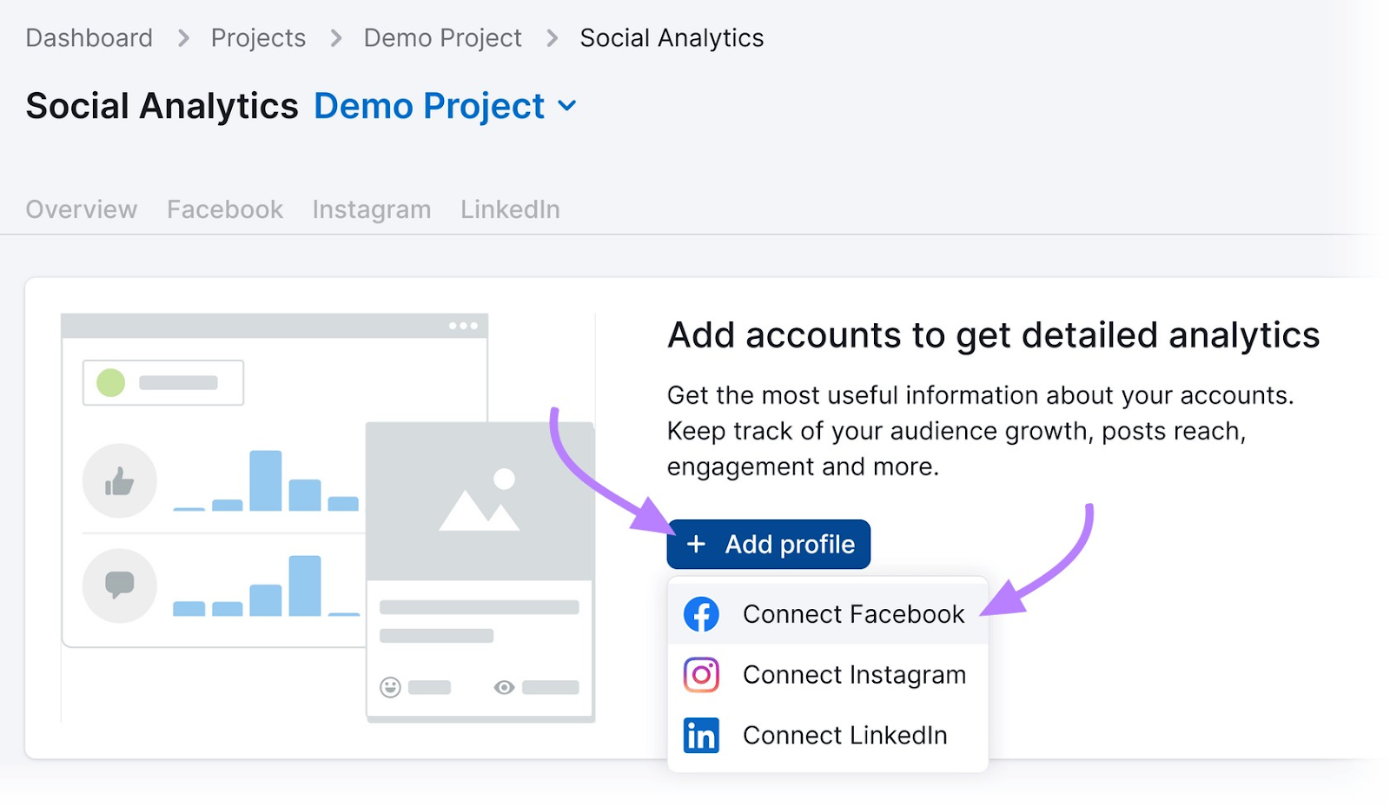Viewport: 1390px width, 807px height.
Task: Switch to the Overview tab
Action: point(81,208)
